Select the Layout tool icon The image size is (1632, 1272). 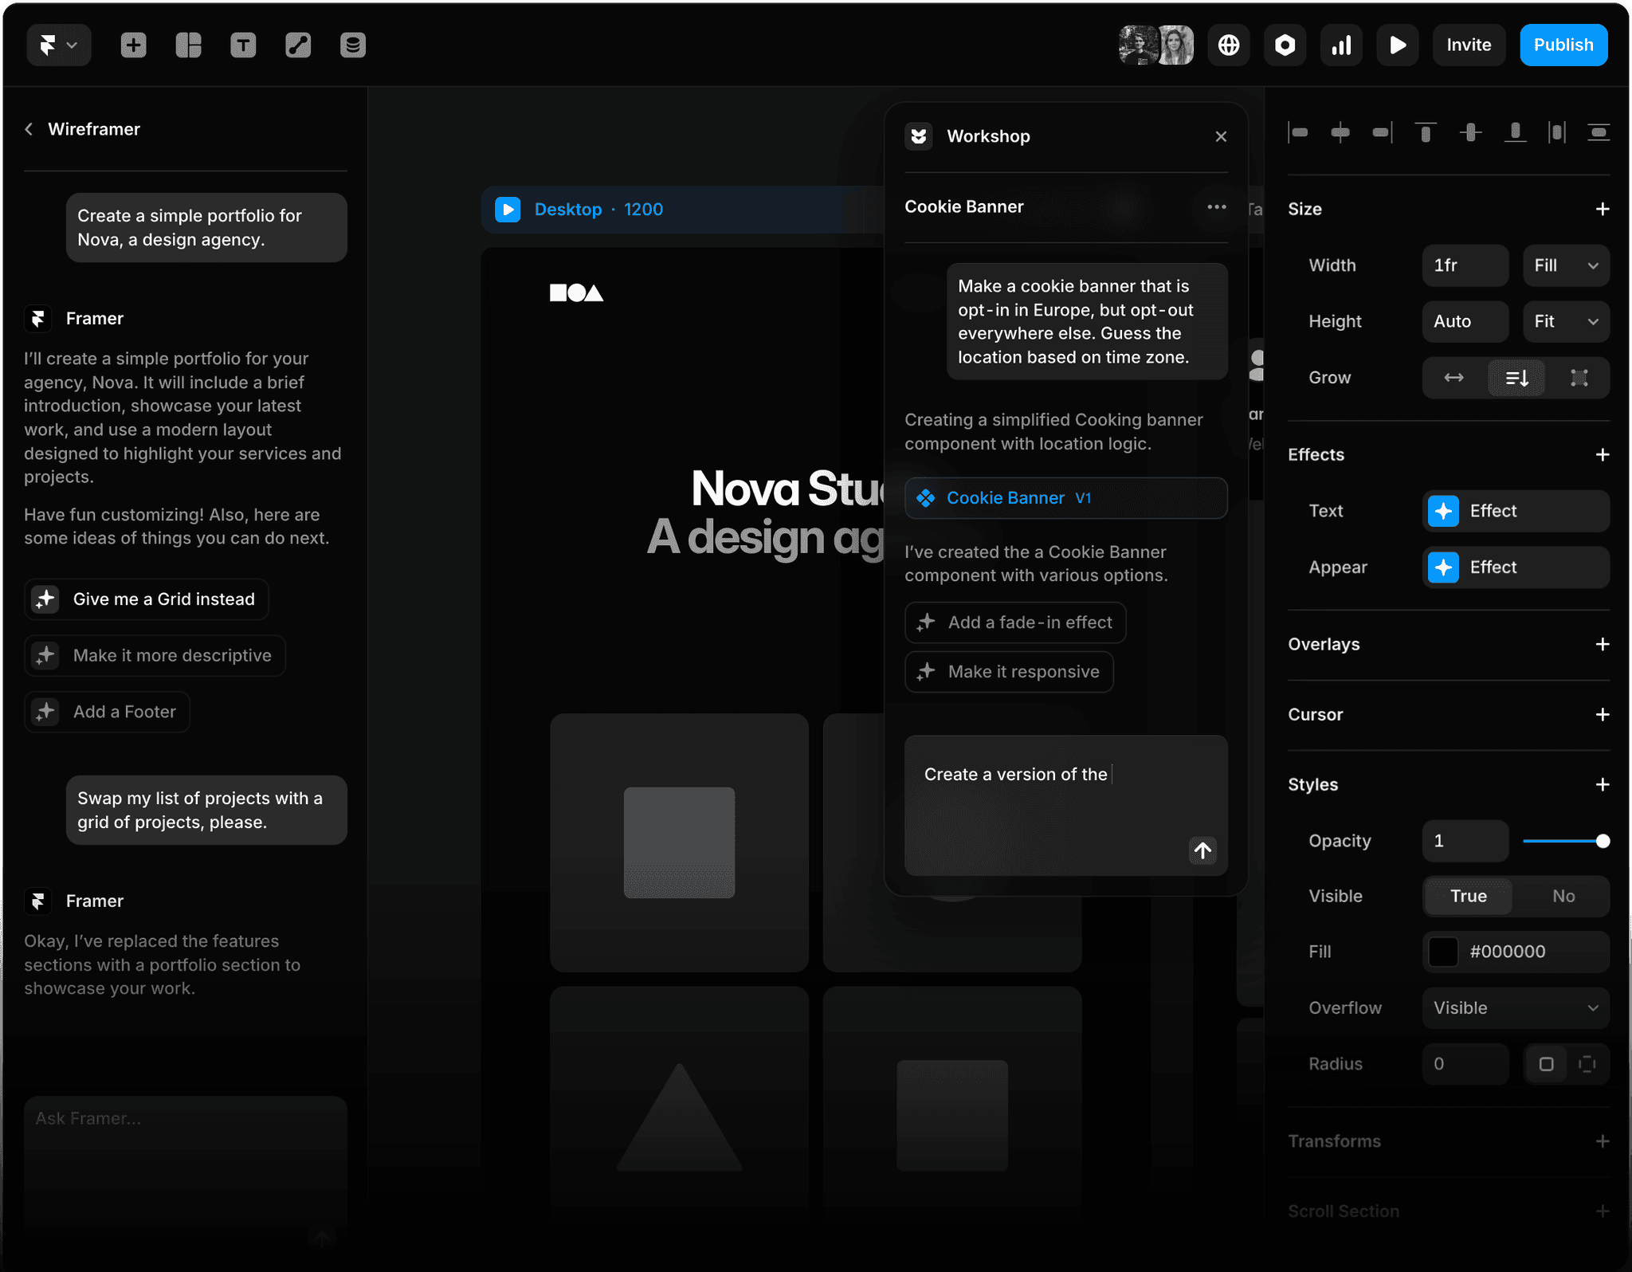click(188, 45)
